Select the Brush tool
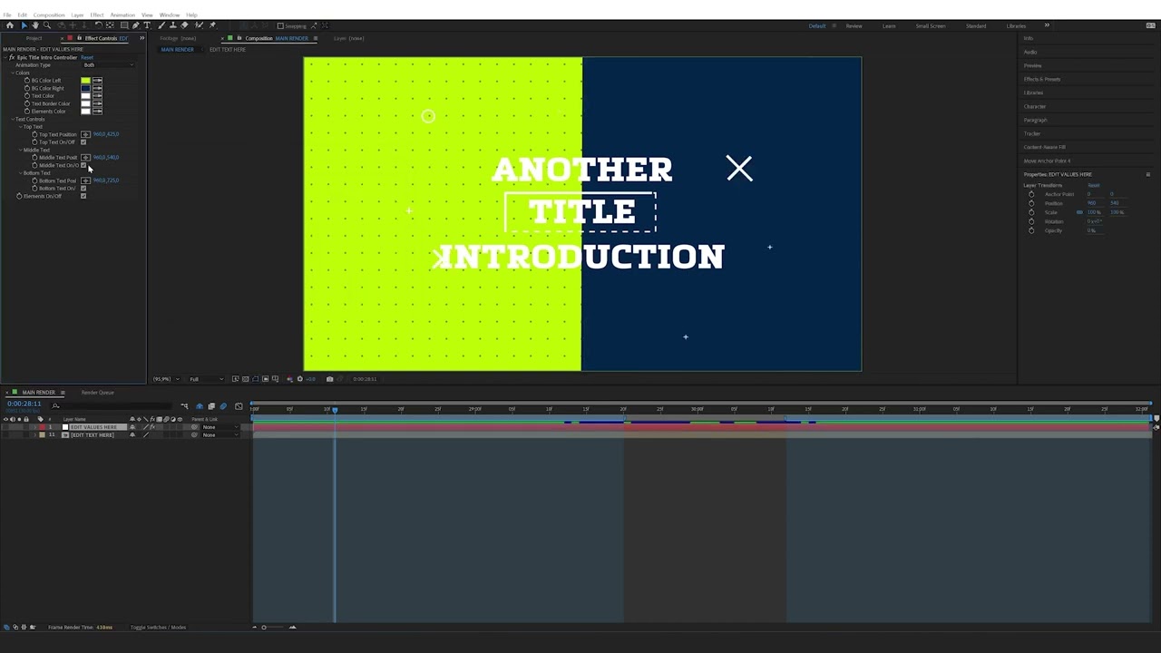 click(161, 25)
